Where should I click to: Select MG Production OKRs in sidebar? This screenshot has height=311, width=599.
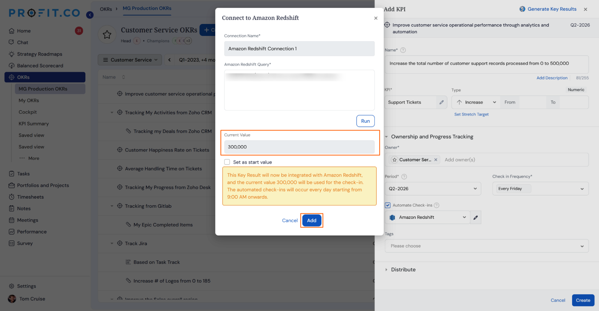[x=50, y=89]
